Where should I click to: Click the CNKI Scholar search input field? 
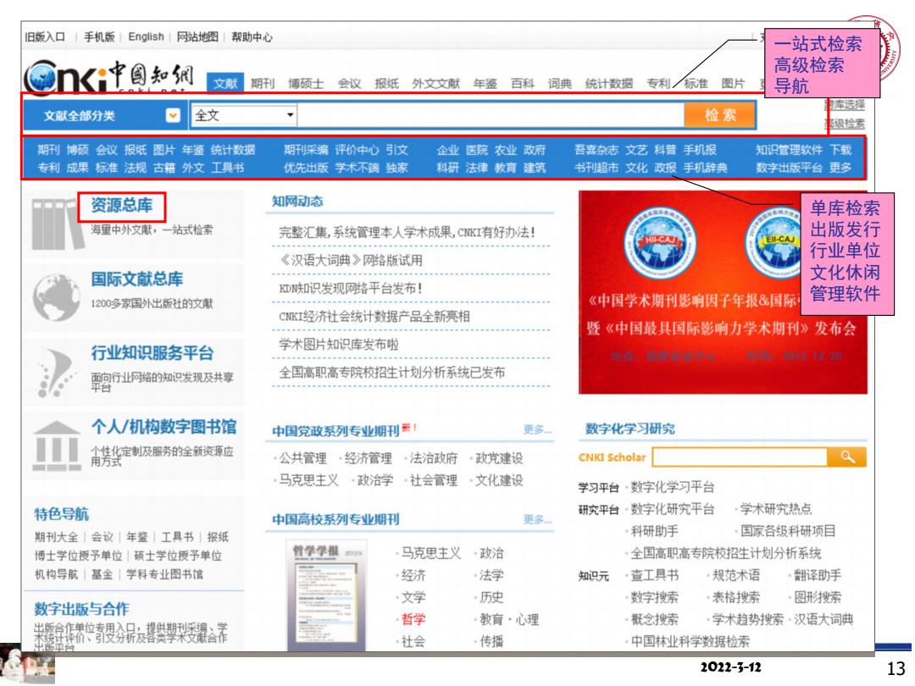click(740, 456)
